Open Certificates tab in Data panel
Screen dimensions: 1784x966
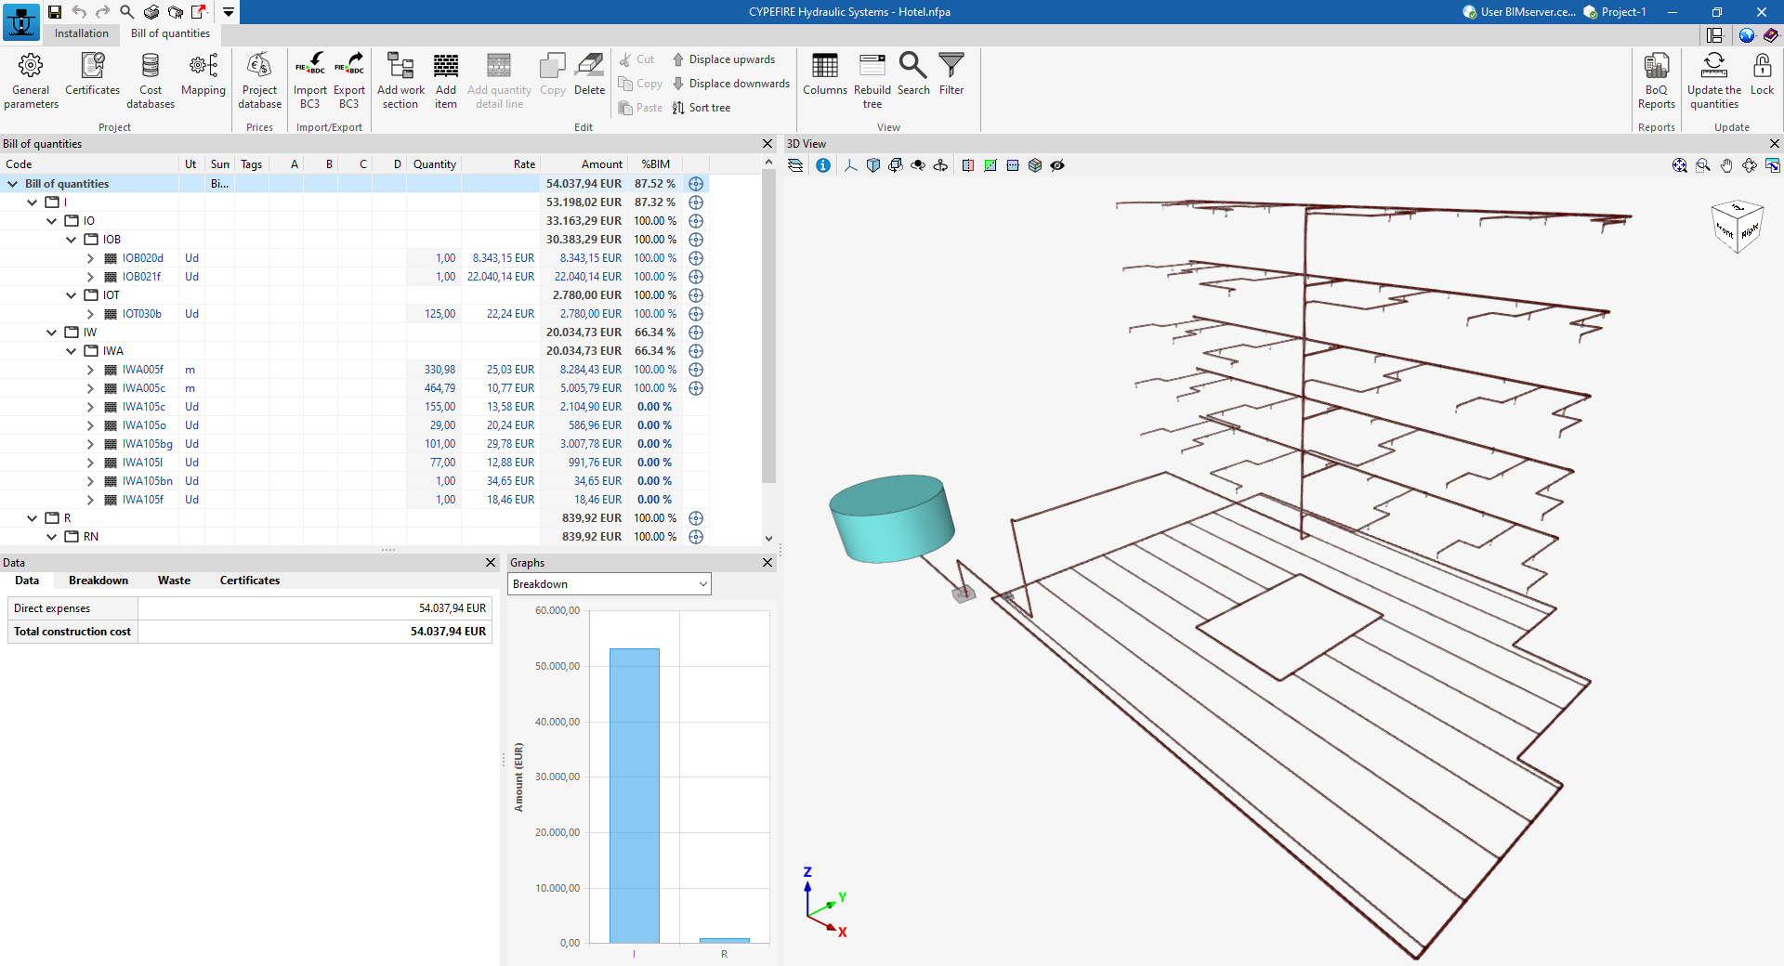[x=250, y=581]
